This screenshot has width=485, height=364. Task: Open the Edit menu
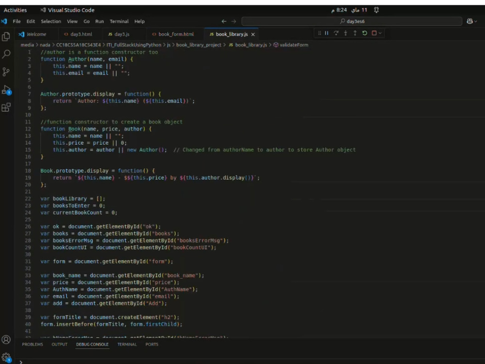[x=31, y=21]
